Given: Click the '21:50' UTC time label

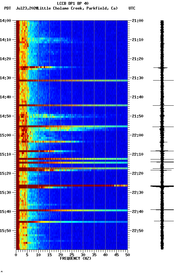Looking at the screenshot, I should click(138, 116).
